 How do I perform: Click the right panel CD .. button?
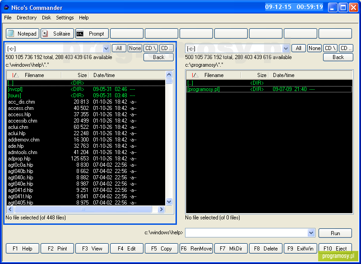pos(346,48)
